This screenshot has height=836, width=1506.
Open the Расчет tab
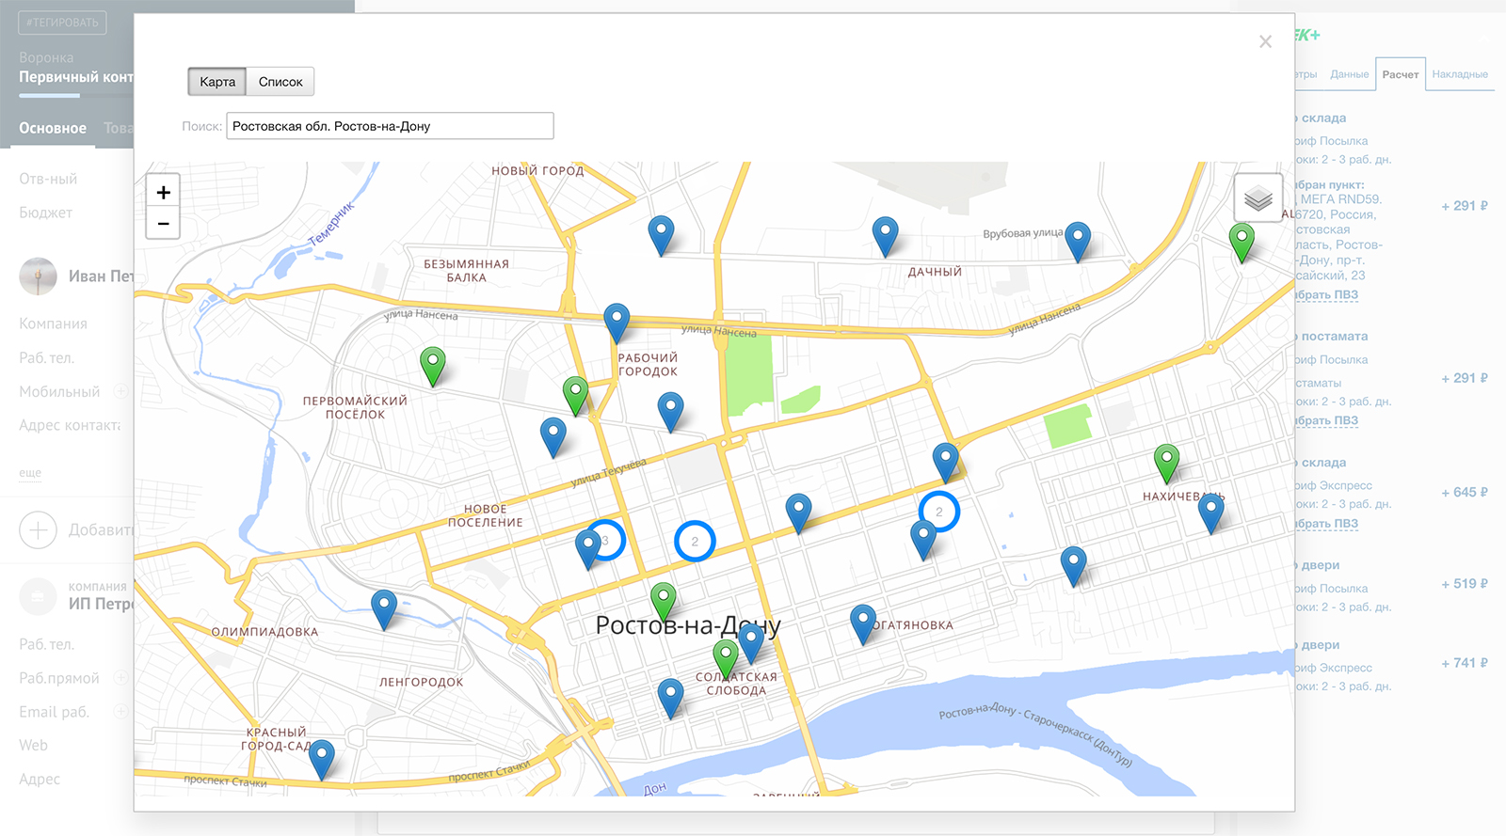pyautogui.click(x=1400, y=74)
